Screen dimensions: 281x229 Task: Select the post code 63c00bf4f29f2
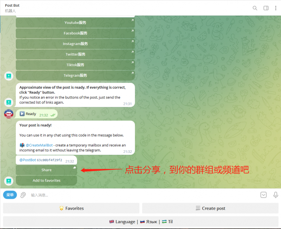50,160
